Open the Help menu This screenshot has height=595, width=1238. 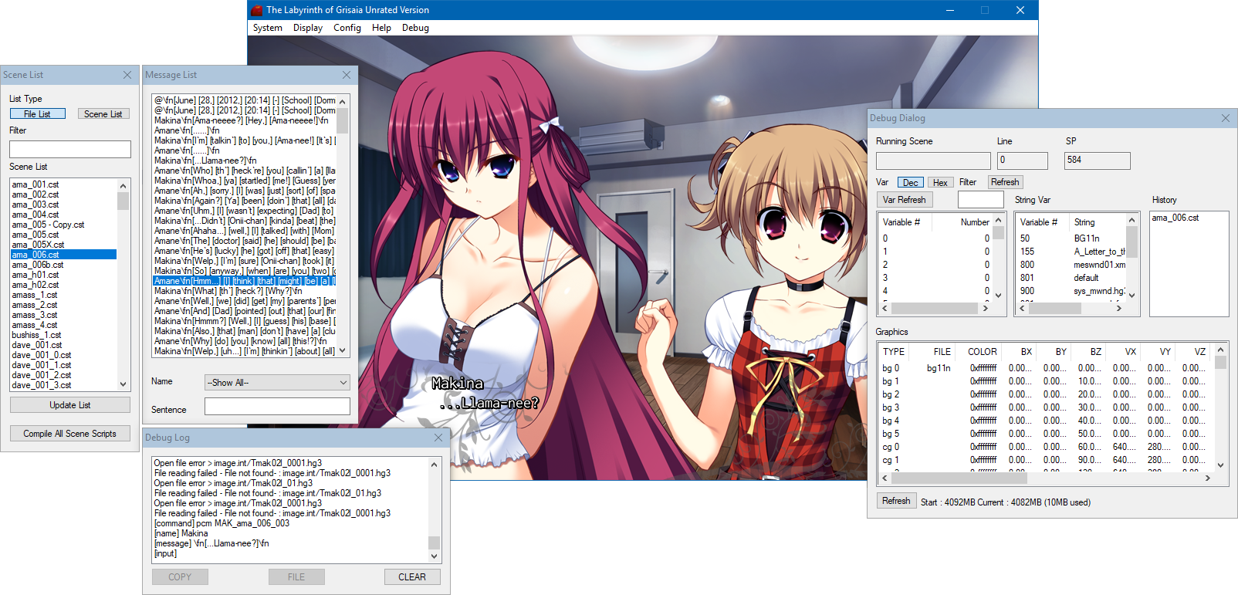tap(381, 28)
